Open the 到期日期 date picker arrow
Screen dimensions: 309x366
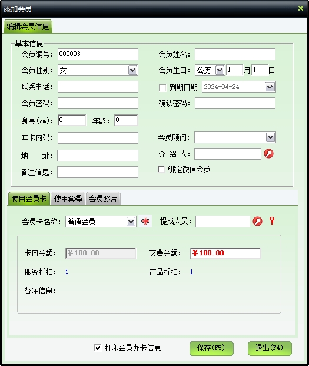pyautogui.click(x=270, y=87)
